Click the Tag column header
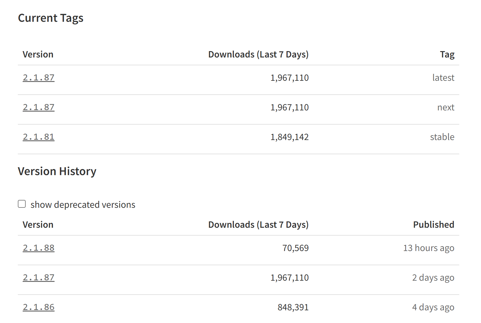 point(447,55)
